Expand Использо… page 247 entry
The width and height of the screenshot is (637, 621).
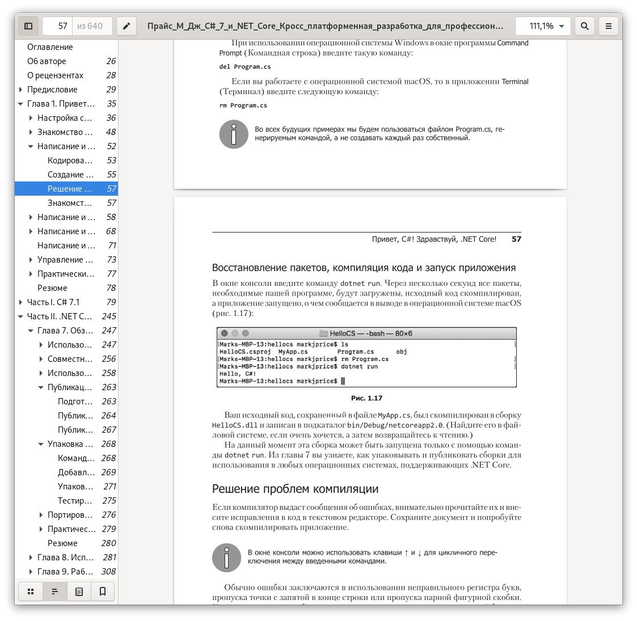(41, 345)
